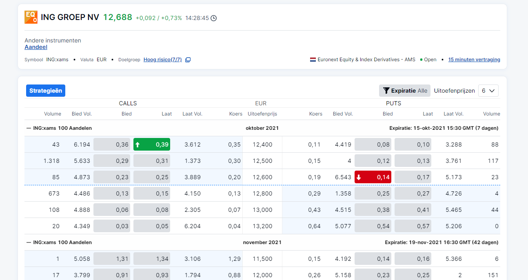Click call bid 0,36 for strike 12,400
This screenshot has height=280, width=528.
point(112,144)
